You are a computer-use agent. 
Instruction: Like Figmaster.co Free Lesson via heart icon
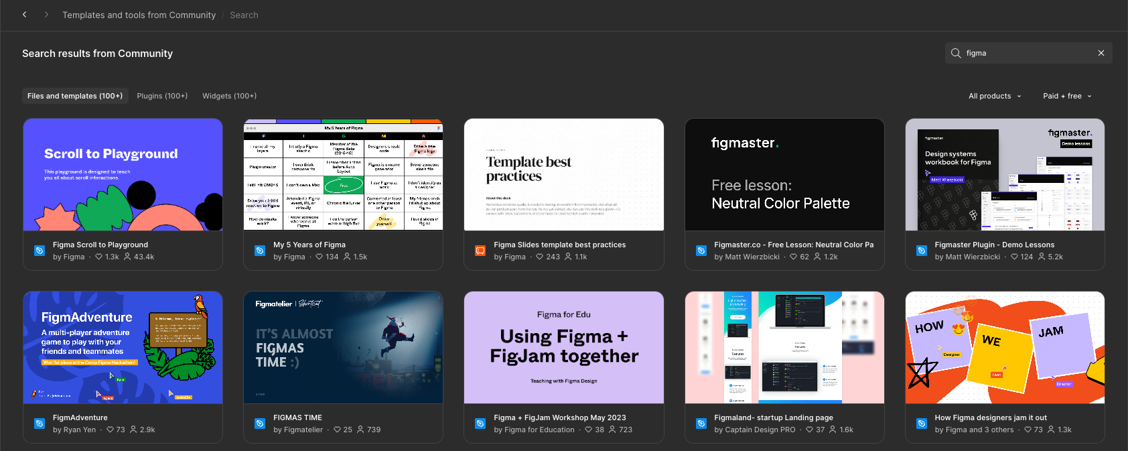(x=794, y=257)
